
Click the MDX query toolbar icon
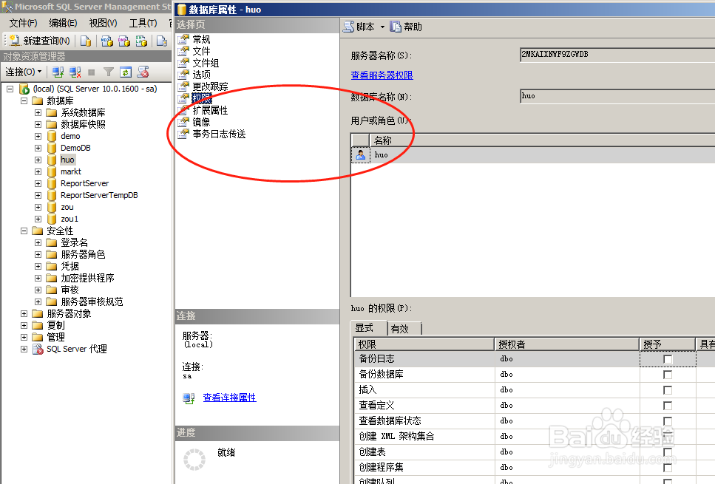point(106,41)
